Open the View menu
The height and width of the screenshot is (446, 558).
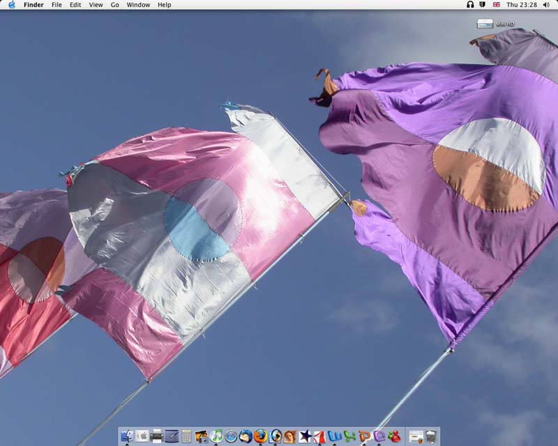click(x=96, y=5)
